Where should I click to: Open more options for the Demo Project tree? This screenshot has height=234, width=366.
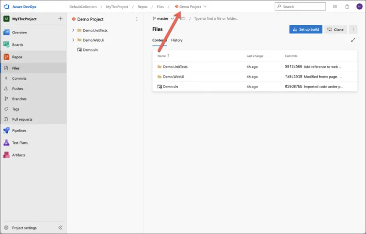(137, 19)
